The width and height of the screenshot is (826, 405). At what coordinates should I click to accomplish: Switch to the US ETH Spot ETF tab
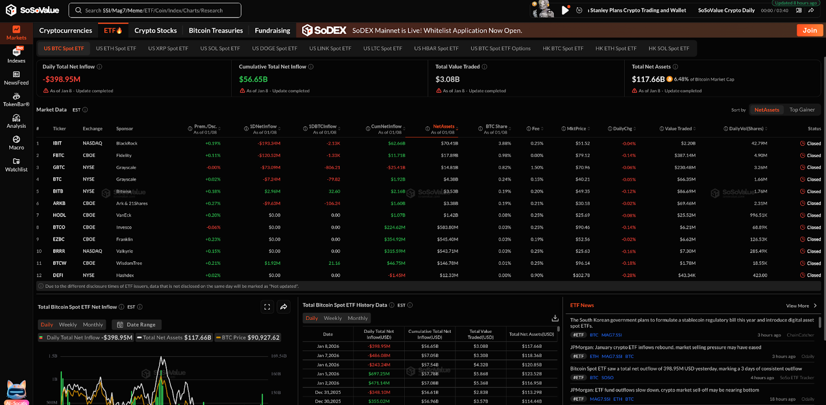tap(116, 48)
